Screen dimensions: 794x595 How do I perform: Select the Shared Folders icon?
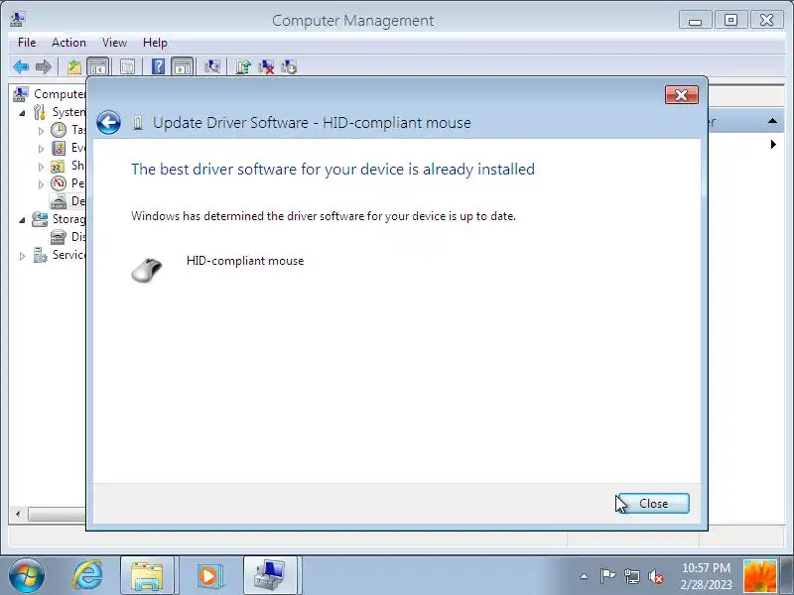[x=58, y=166]
